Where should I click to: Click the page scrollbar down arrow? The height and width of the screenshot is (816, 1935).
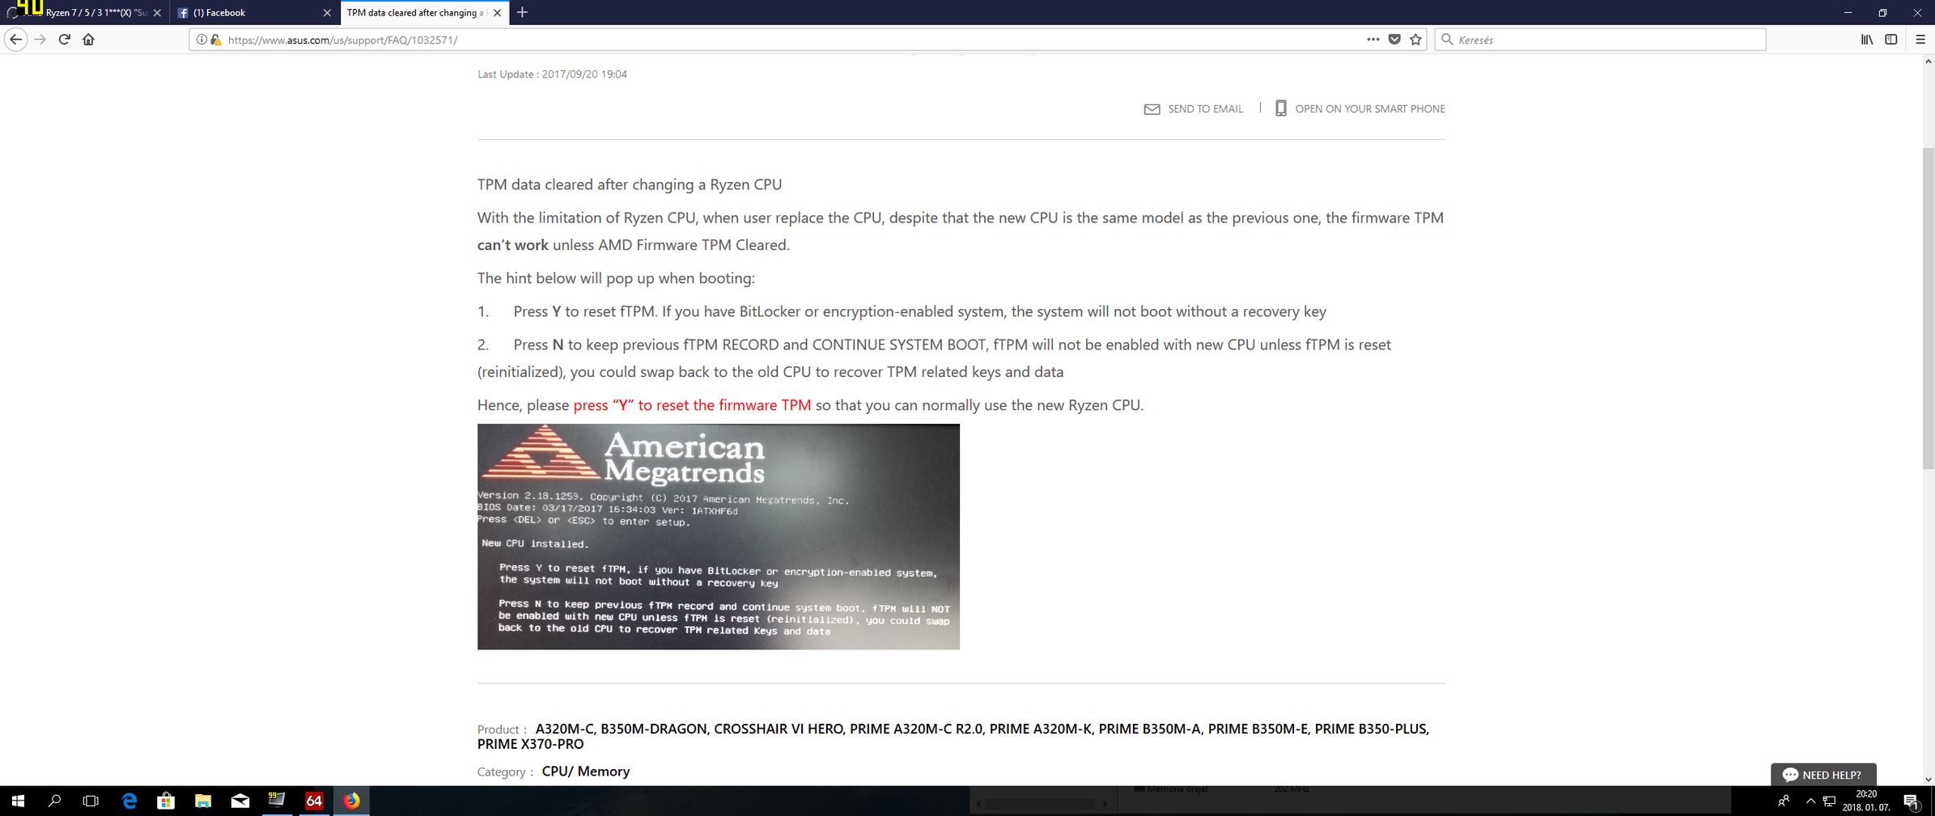(1928, 780)
